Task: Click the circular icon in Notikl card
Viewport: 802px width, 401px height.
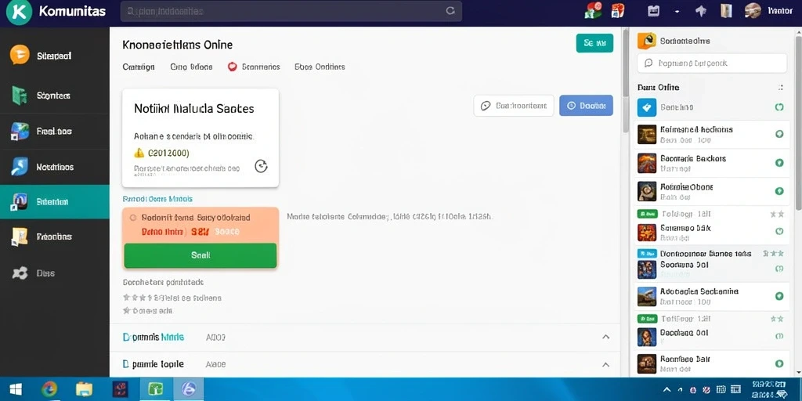Action: (x=262, y=166)
